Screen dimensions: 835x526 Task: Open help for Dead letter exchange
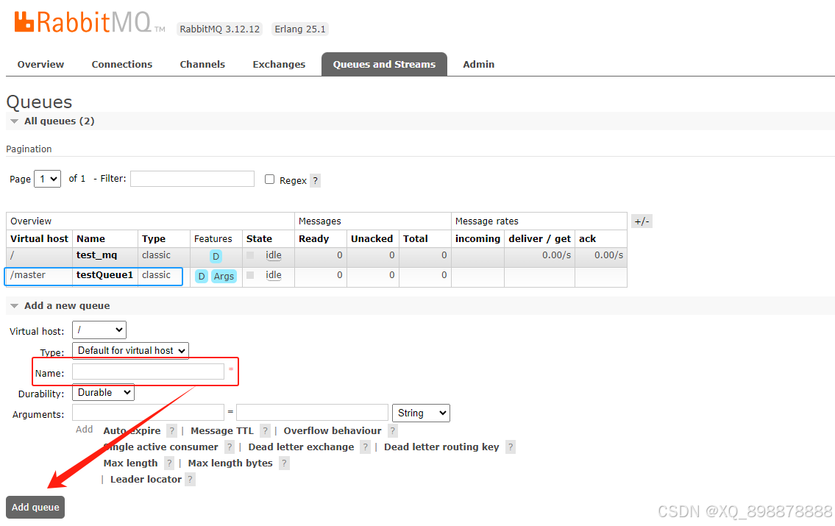pyautogui.click(x=365, y=447)
